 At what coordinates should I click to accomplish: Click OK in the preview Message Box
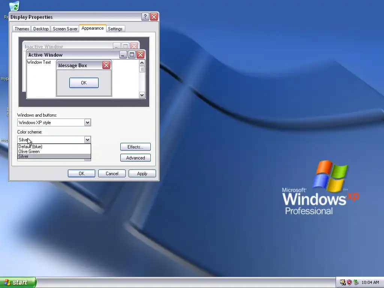coord(84,83)
